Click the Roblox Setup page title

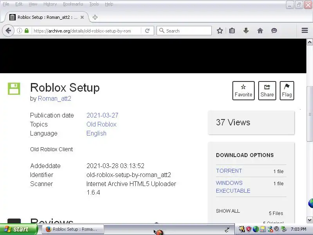click(65, 87)
